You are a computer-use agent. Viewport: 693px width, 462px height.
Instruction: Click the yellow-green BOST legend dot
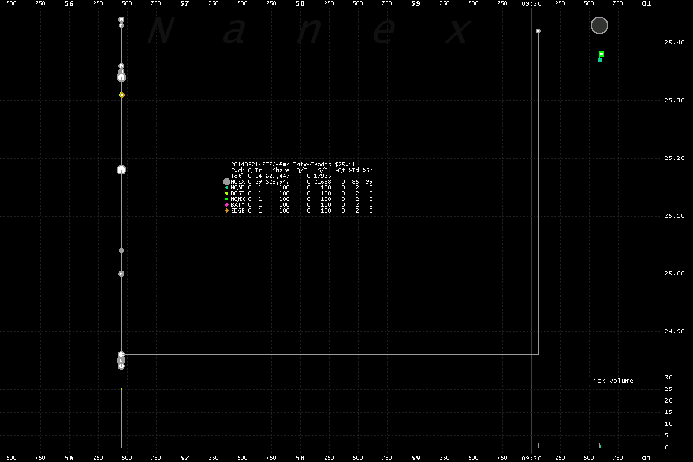(x=226, y=193)
